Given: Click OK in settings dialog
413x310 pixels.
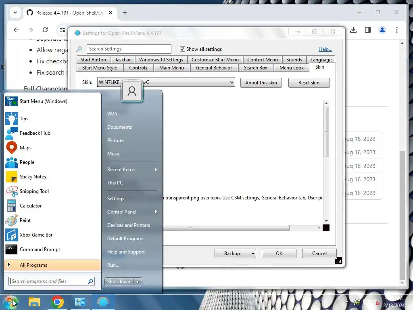Looking at the screenshot, I should click(x=279, y=253).
